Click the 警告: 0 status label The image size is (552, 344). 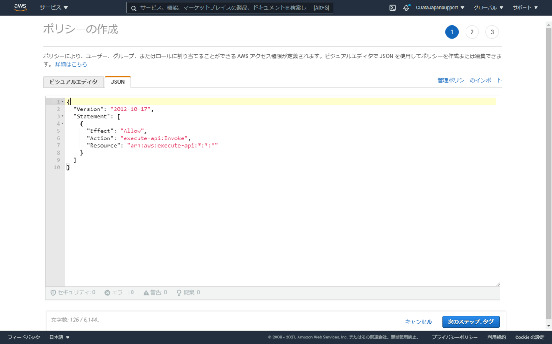coord(158,292)
